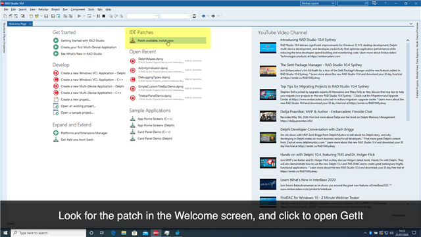Click The GetIt Package Manager video thumbnail
Screen dimensions: 421x237
click(268, 71)
